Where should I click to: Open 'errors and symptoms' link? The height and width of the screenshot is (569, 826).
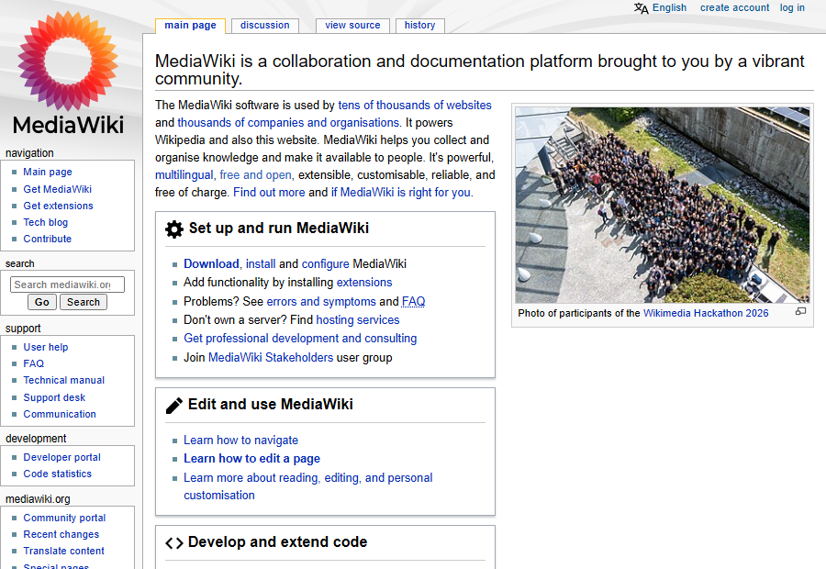pos(321,301)
